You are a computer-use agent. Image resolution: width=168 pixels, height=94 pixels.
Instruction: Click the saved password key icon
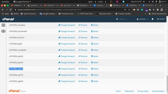[x=125, y=10]
